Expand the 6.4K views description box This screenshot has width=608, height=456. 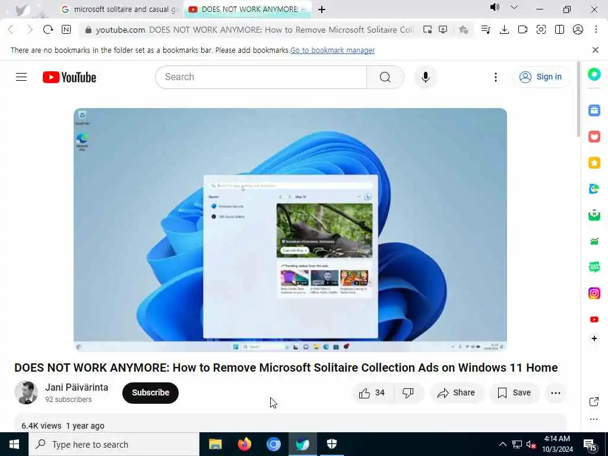pos(290,423)
